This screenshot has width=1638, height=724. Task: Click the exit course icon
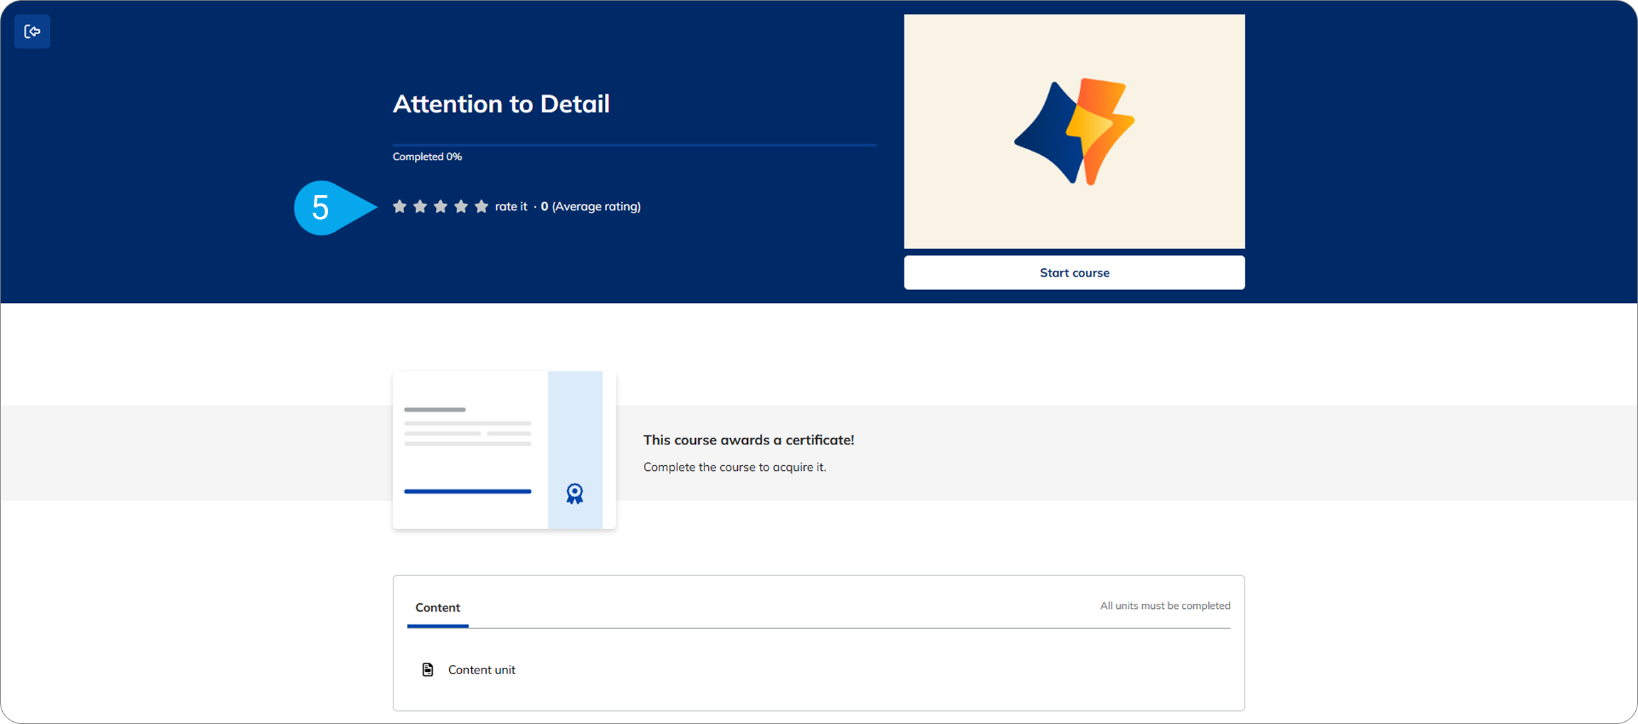32,31
